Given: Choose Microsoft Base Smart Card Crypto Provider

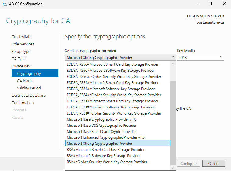Looking at the screenshot, I should coord(118,131).
